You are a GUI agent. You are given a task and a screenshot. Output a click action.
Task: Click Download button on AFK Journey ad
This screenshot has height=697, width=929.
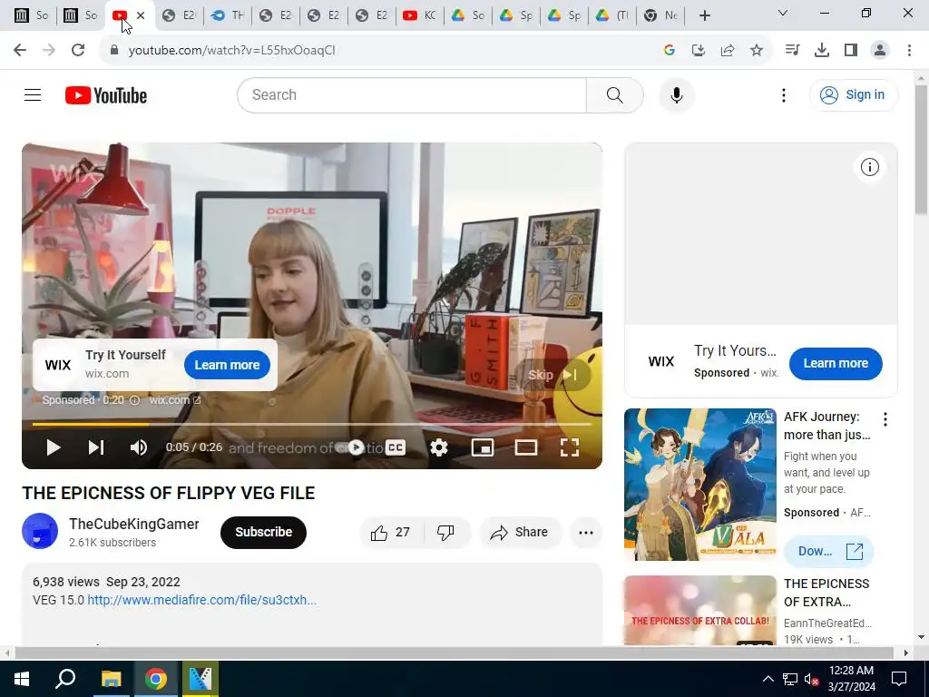[x=828, y=551]
